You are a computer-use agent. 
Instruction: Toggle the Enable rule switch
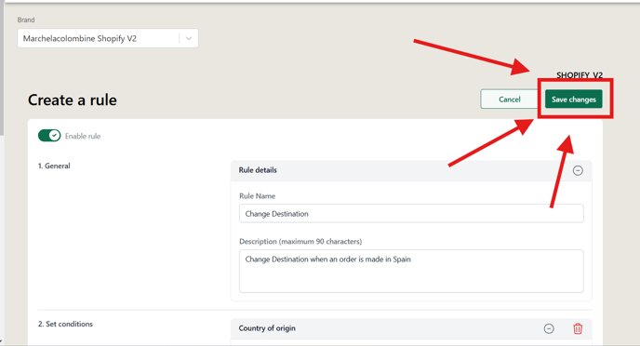pos(49,136)
